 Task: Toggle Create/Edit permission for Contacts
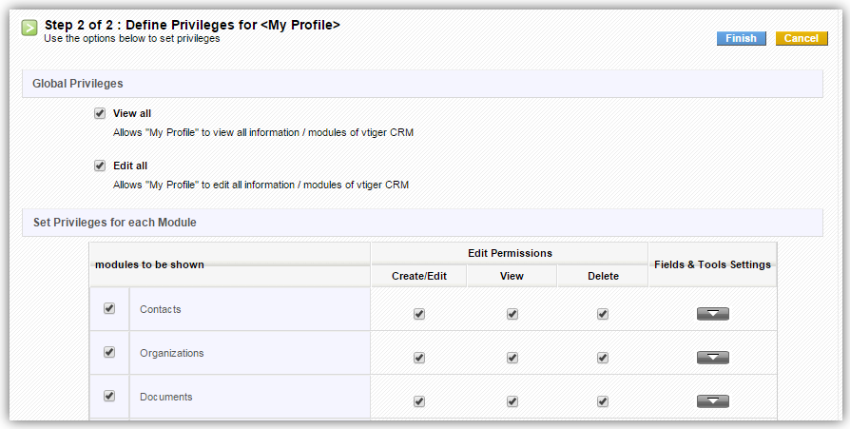[419, 314]
